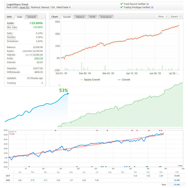Click the Feb 2020 value 0.75
The image size is (188, 188).
coord(33,180)
